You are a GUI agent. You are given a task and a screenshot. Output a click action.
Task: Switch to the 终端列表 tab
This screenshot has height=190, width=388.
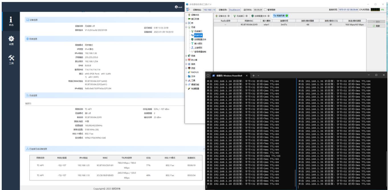tap(280, 16)
